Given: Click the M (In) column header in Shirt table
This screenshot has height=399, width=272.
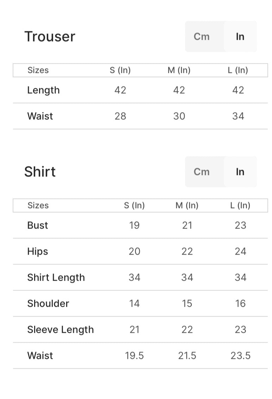Looking at the screenshot, I should (187, 205).
